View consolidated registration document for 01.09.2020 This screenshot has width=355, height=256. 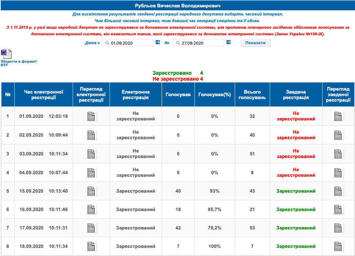[x=338, y=116]
